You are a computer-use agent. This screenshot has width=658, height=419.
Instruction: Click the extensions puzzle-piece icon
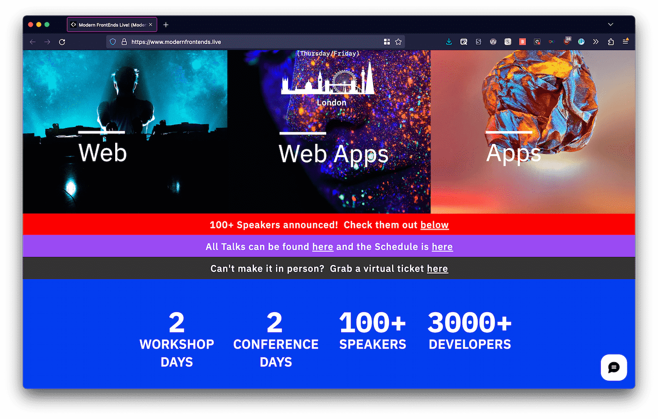coord(611,41)
